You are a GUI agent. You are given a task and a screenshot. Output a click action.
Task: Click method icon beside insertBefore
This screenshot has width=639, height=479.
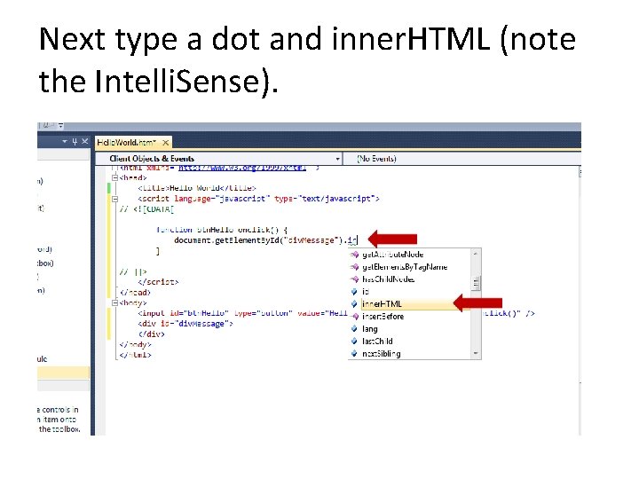click(354, 317)
